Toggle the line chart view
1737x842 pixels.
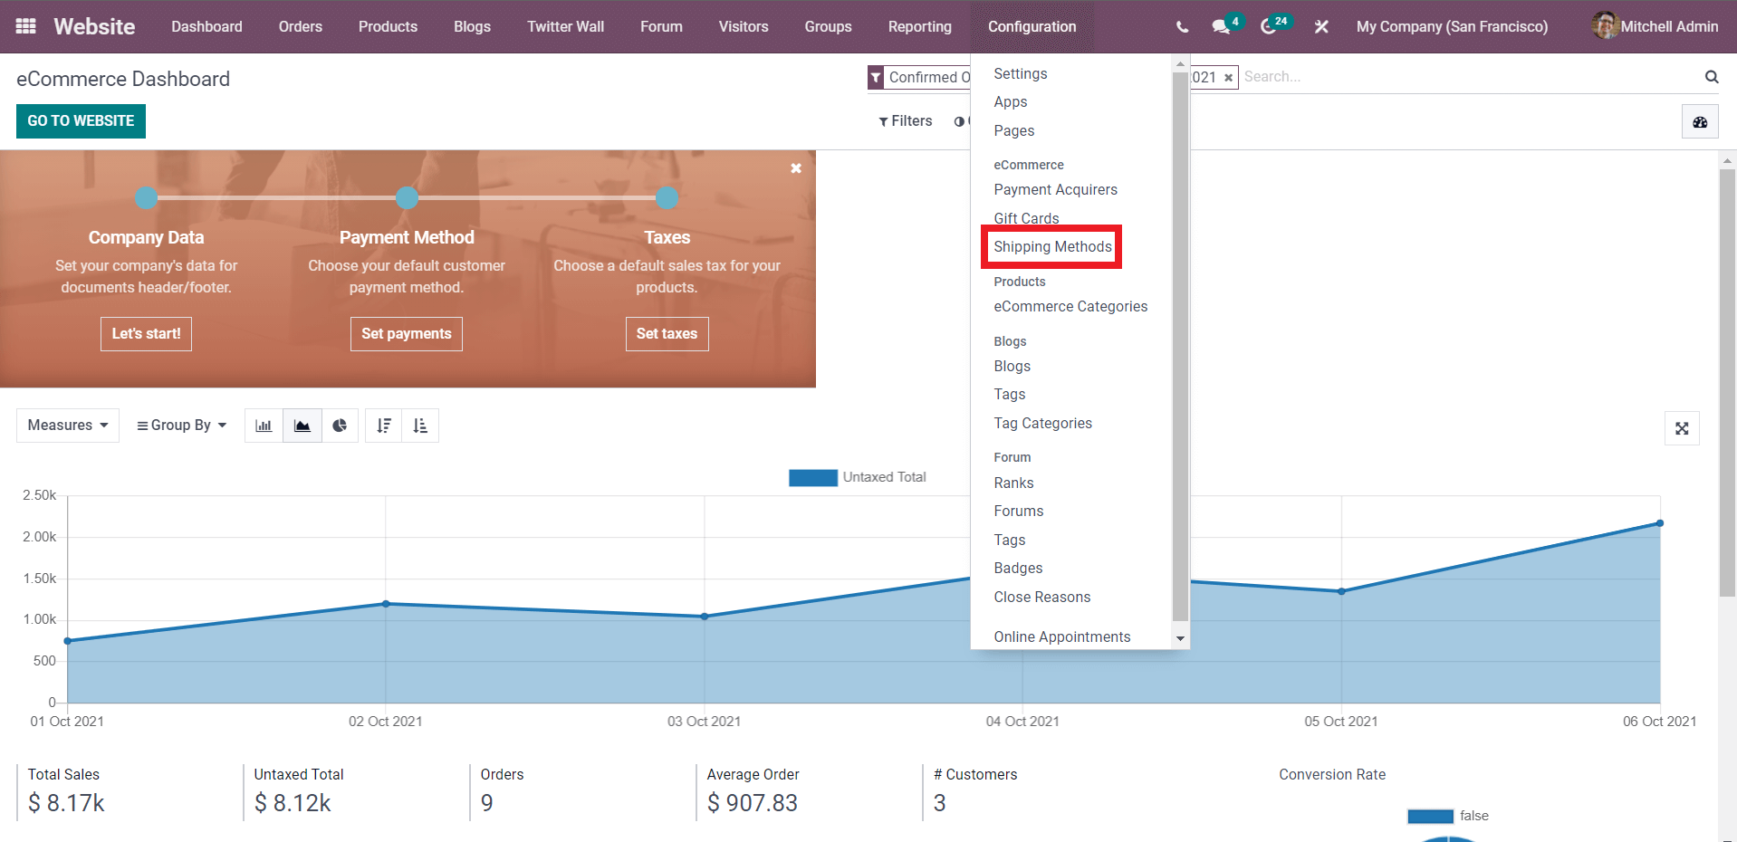click(x=302, y=426)
